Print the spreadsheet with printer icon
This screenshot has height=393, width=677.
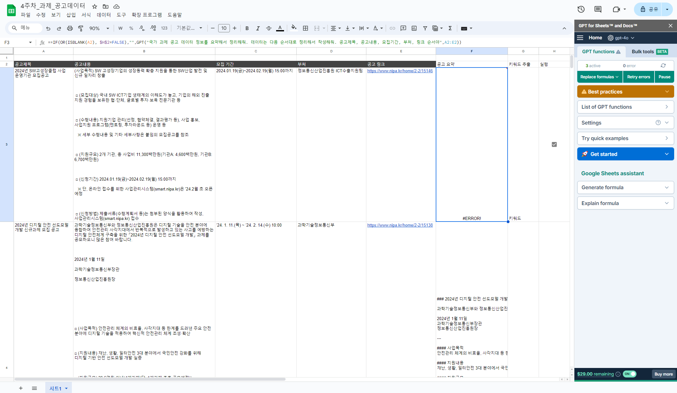tap(70, 29)
